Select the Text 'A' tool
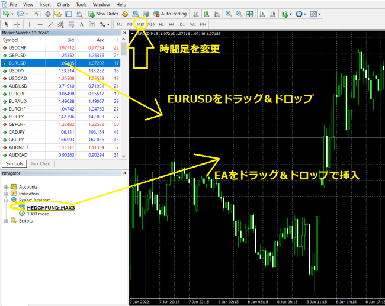 [x=82, y=24]
